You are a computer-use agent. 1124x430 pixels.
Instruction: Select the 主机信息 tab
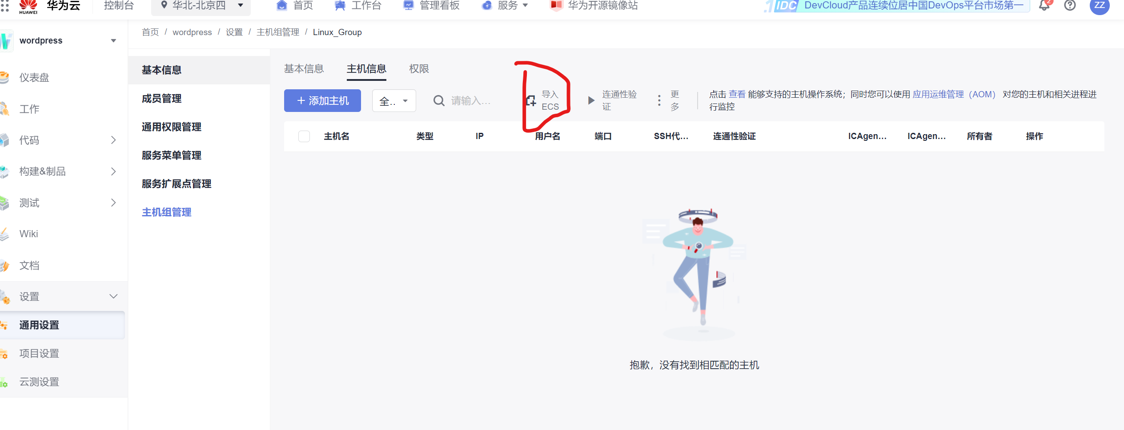click(x=366, y=69)
